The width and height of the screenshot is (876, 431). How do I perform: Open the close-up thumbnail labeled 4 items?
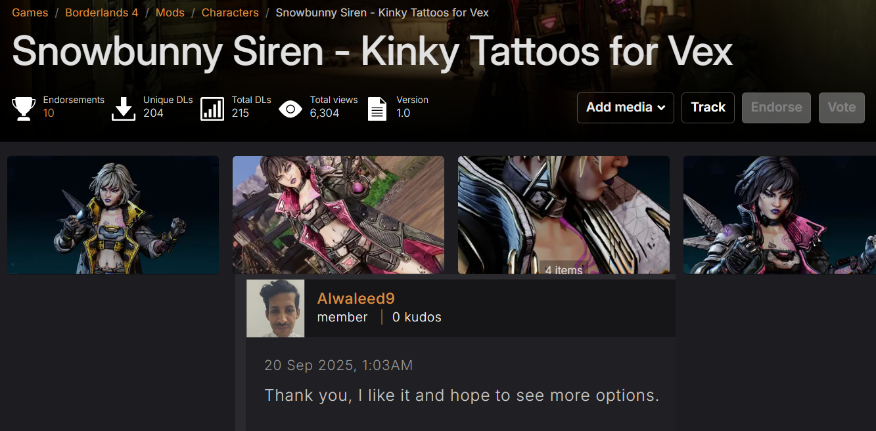click(x=564, y=215)
